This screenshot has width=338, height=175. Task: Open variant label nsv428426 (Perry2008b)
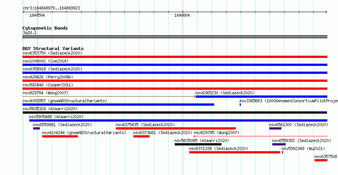tap(48, 77)
